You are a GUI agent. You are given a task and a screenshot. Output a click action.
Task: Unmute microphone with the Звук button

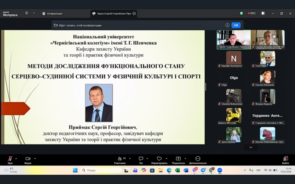click(x=10, y=159)
